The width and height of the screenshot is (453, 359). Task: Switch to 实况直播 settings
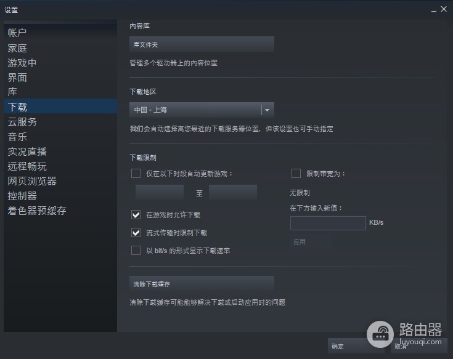click(60, 151)
